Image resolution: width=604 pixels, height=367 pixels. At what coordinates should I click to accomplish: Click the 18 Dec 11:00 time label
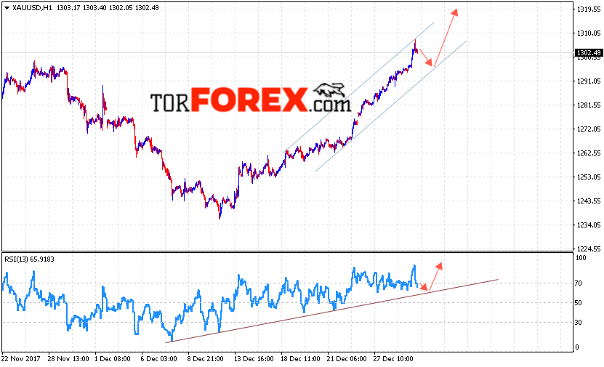[300, 358]
